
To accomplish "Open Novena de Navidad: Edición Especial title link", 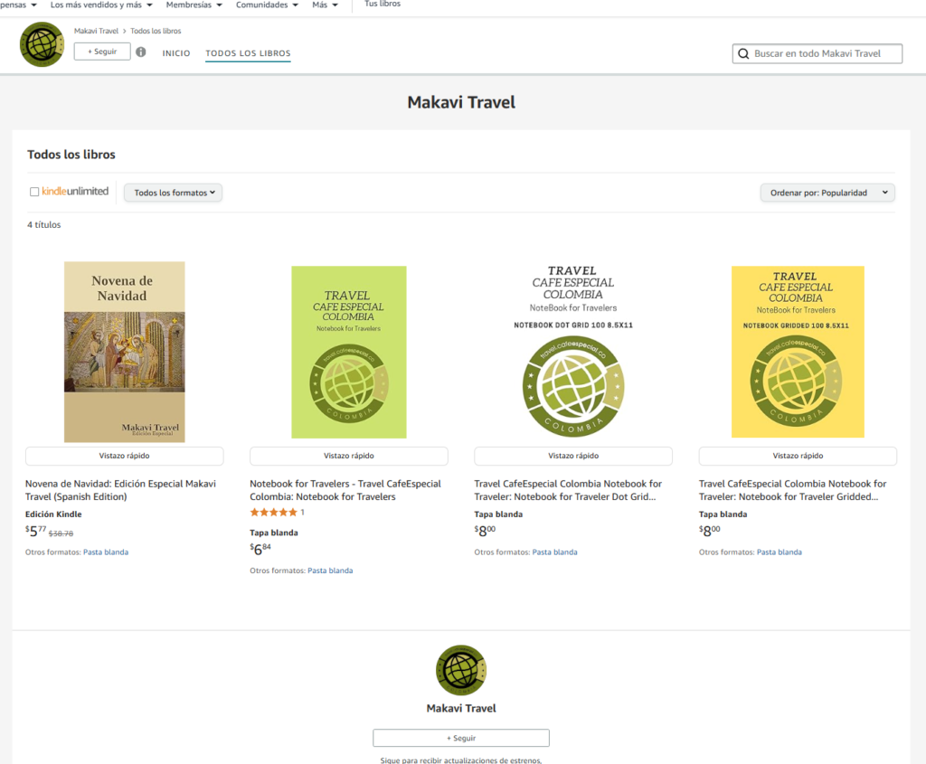I will click(120, 490).
